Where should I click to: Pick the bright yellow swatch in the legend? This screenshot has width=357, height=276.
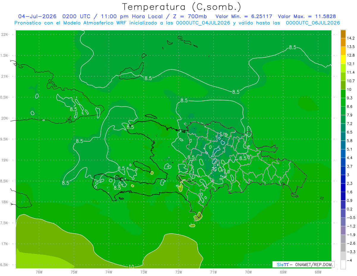tap(343, 60)
